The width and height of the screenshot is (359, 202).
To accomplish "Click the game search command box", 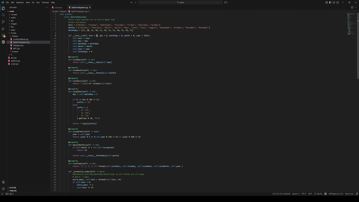I will 181,3.
